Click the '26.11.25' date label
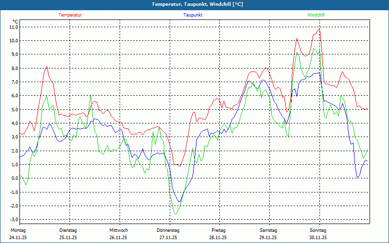This screenshot has width=389, height=243. click(x=118, y=238)
